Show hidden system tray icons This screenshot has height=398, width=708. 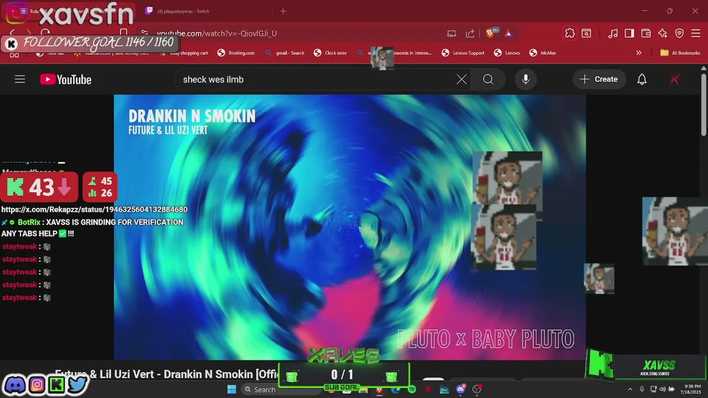pyautogui.click(x=630, y=389)
